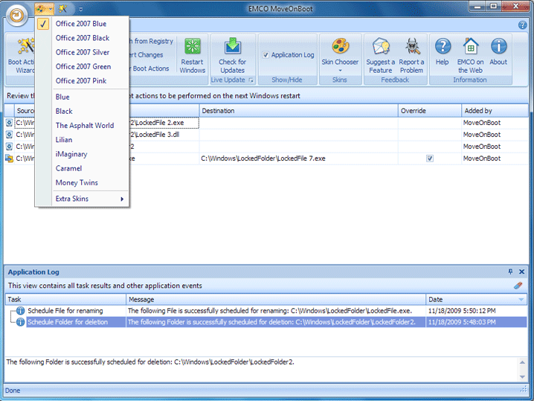Choose the Black skin
Viewport: 534px width, 401px height.
[82, 112]
